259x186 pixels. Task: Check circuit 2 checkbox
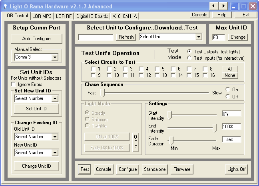[x=109, y=69]
